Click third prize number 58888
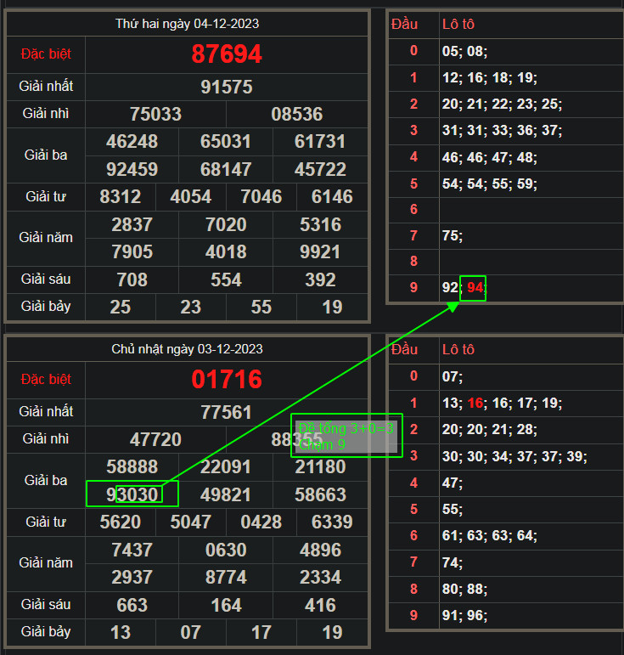 coord(132,466)
